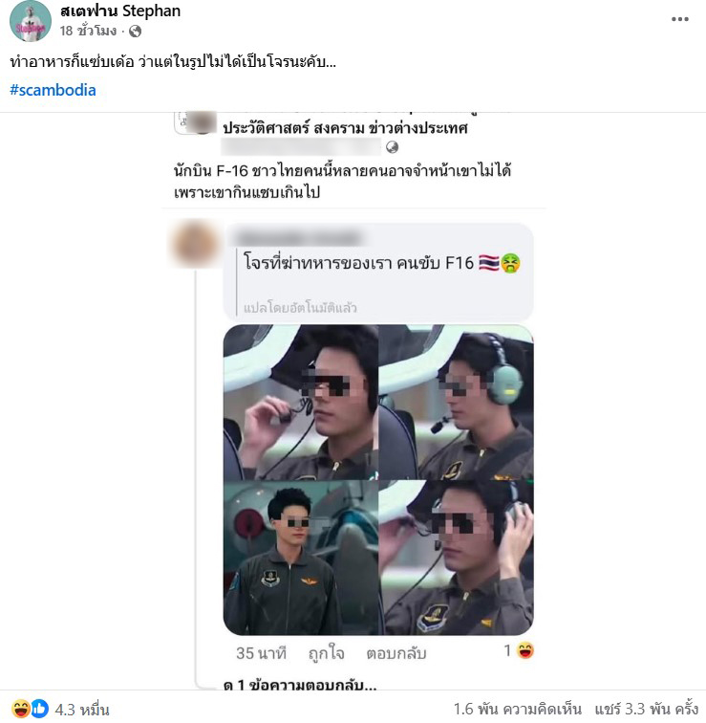
Task: Open the three-dot post options menu
Action: pyautogui.click(x=679, y=19)
